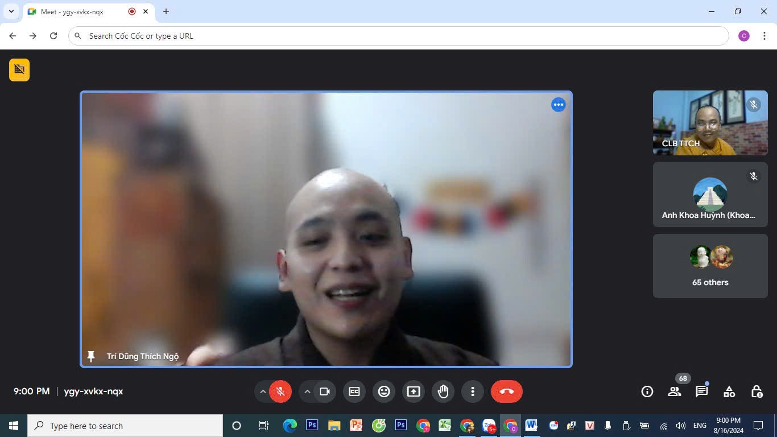Click the 65 others participants tile

[710, 266]
